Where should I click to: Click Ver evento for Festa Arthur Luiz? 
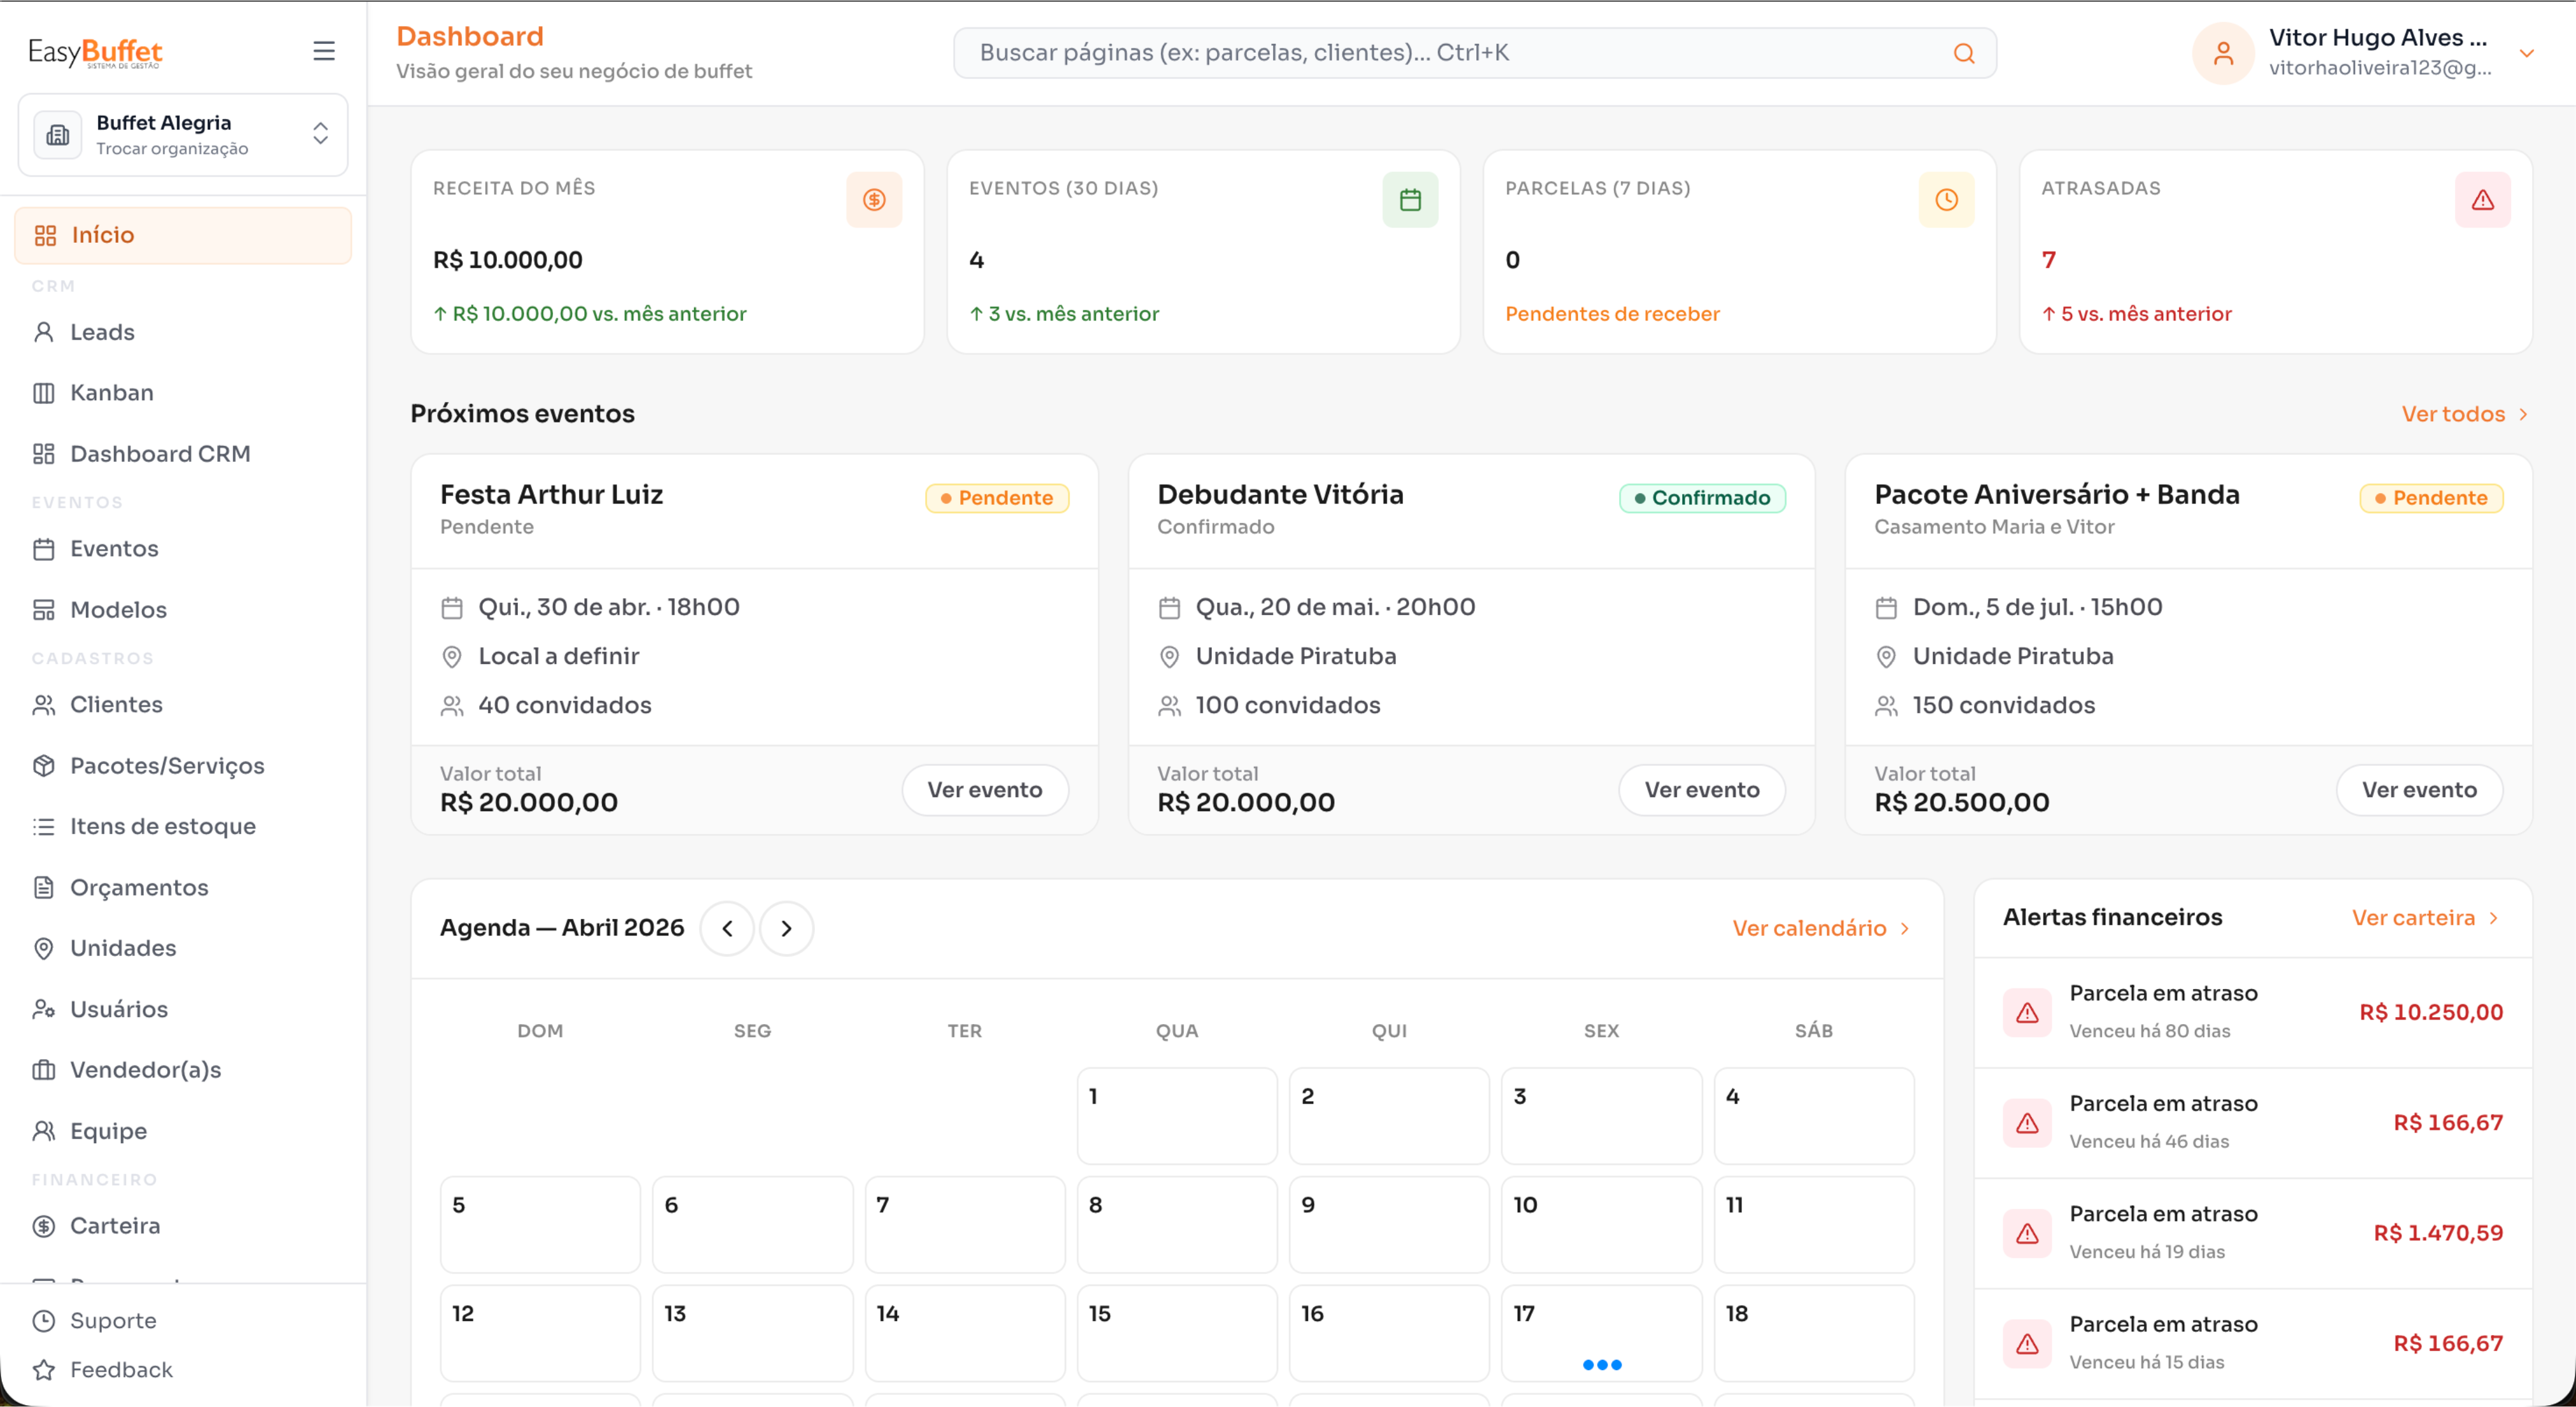click(x=985, y=791)
